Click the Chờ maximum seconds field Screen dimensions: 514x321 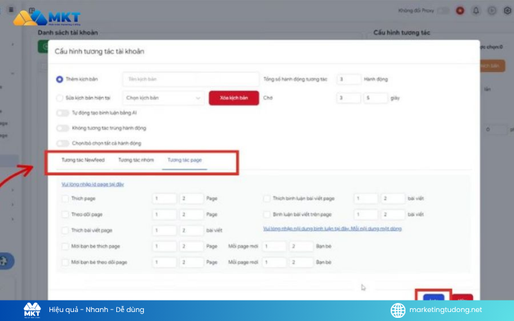click(376, 98)
